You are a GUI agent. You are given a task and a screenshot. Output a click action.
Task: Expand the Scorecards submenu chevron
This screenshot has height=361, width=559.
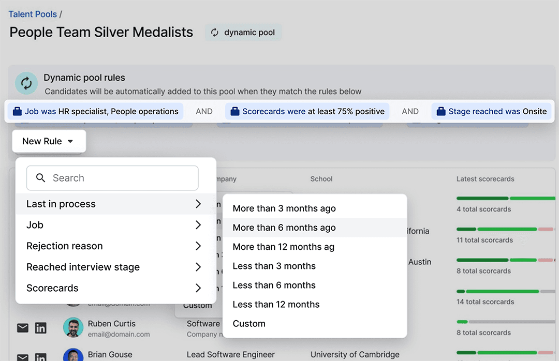198,288
